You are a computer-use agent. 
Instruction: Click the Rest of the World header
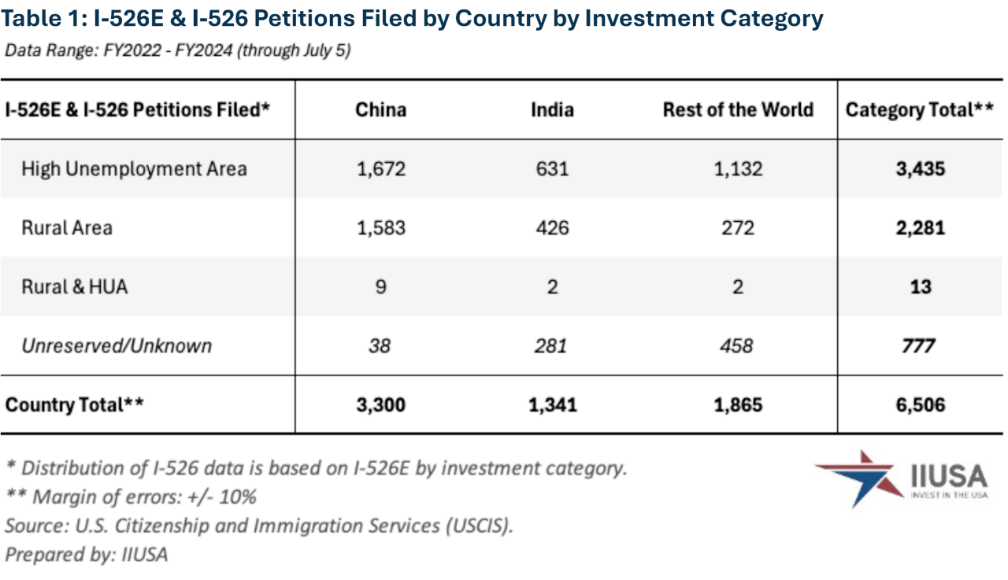(x=738, y=109)
